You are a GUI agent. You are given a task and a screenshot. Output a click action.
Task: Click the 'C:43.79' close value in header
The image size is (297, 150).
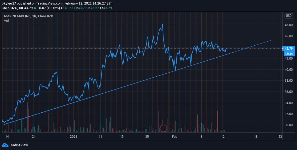tap(106, 8)
